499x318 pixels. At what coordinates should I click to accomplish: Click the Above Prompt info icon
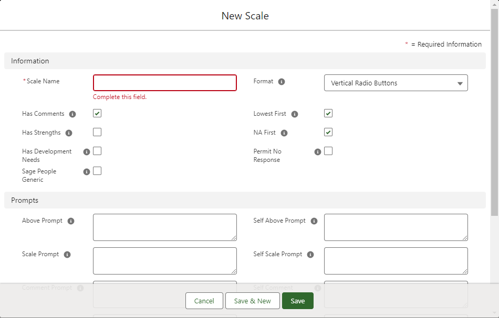click(x=71, y=221)
